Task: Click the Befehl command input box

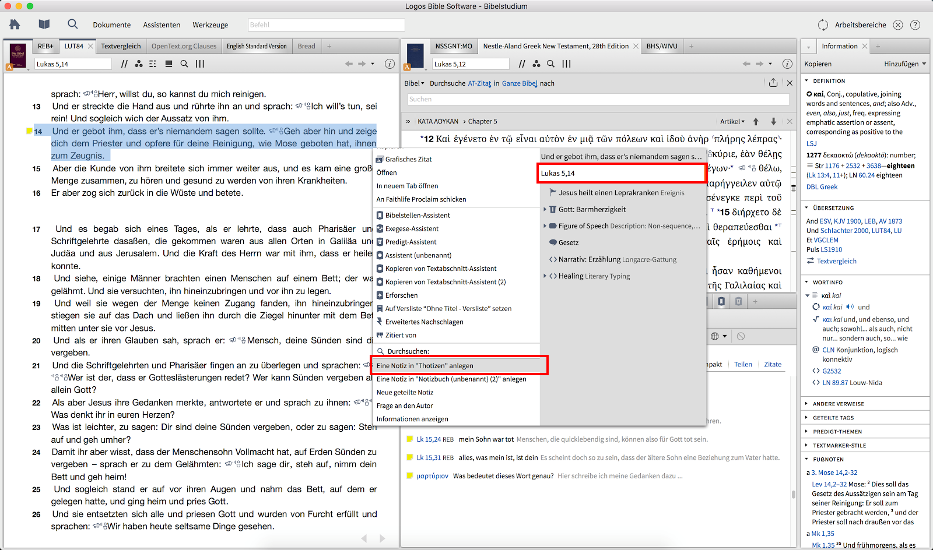Action: coord(326,24)
